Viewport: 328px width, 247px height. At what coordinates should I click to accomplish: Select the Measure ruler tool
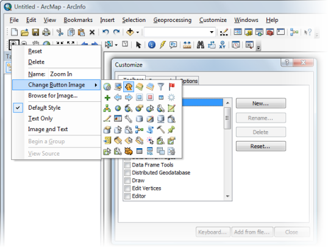point(187,45)
